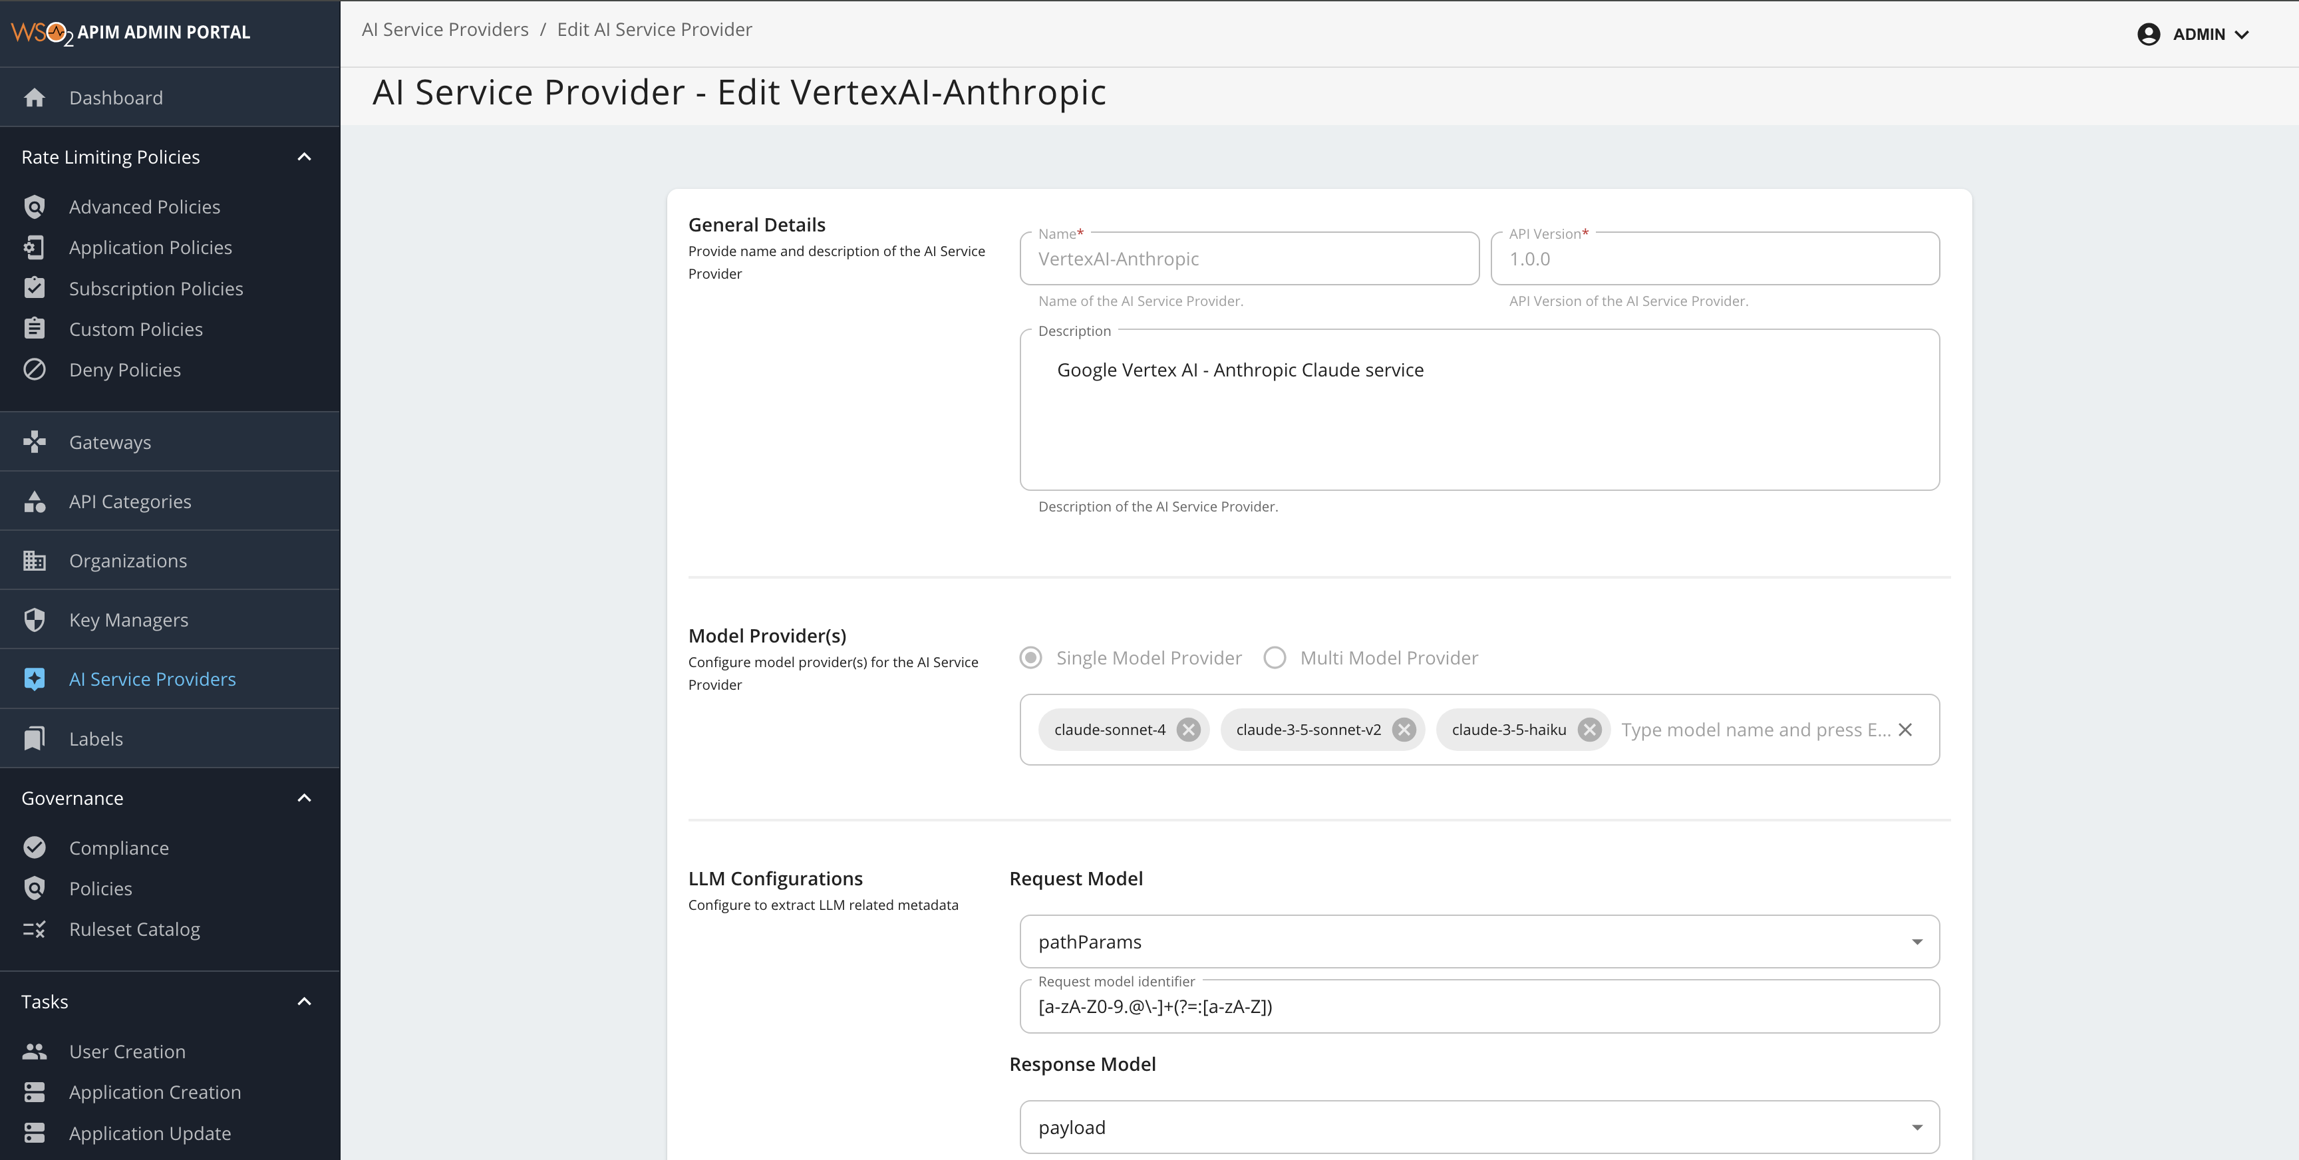Open Organizations in the sidebar
This screenshot has width=2299, height=1160.
tap(170, 560)
